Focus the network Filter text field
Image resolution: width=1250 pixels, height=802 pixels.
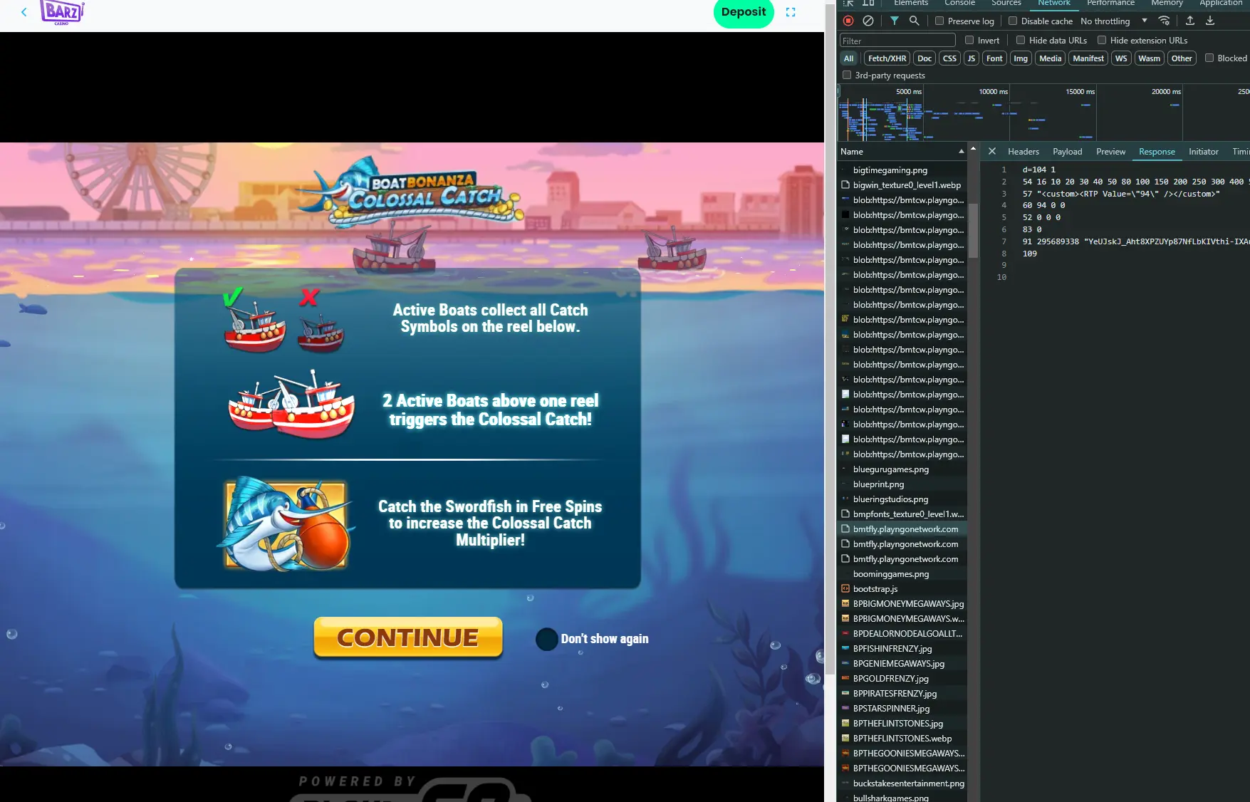(x=897, y=41)
